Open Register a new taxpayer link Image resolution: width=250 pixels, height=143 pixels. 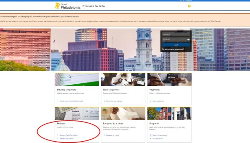tap(114, 101)
